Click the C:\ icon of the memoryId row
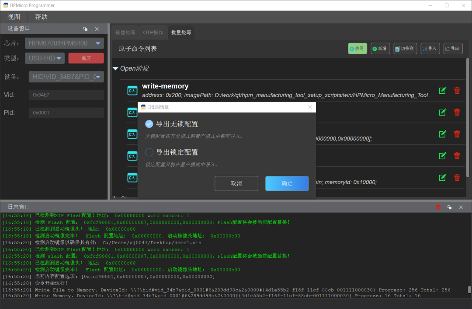The height and width of the screenshot is (309, 472). click(132, 178)
